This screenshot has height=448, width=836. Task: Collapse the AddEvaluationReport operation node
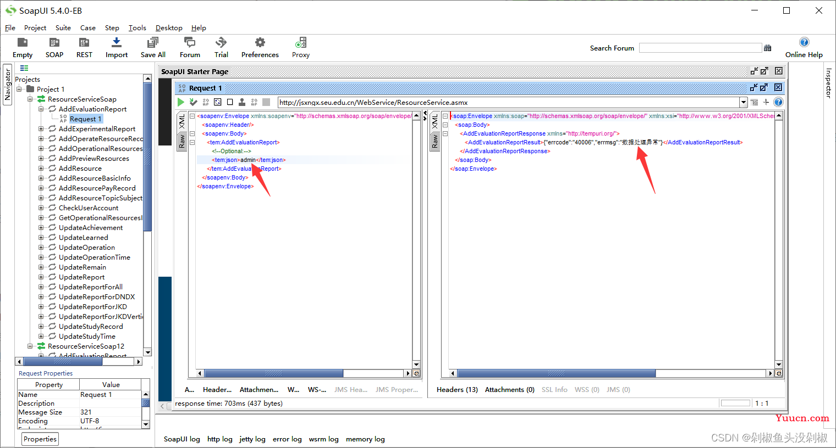(41, 109)
